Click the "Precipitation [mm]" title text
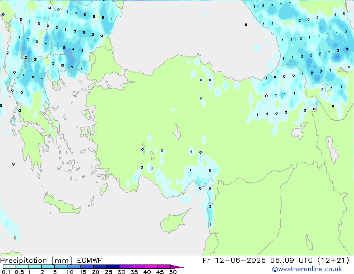Image resolution: width=354 pixels, height=274 pixels. click(x=36, y=261)
